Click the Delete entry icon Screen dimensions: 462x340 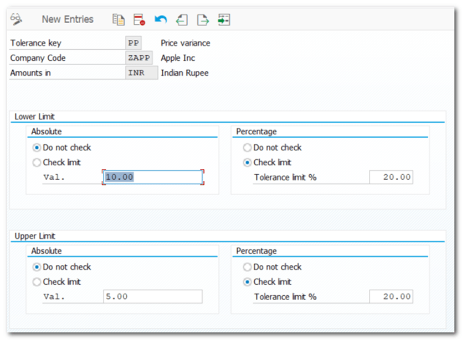coord(139,20)
